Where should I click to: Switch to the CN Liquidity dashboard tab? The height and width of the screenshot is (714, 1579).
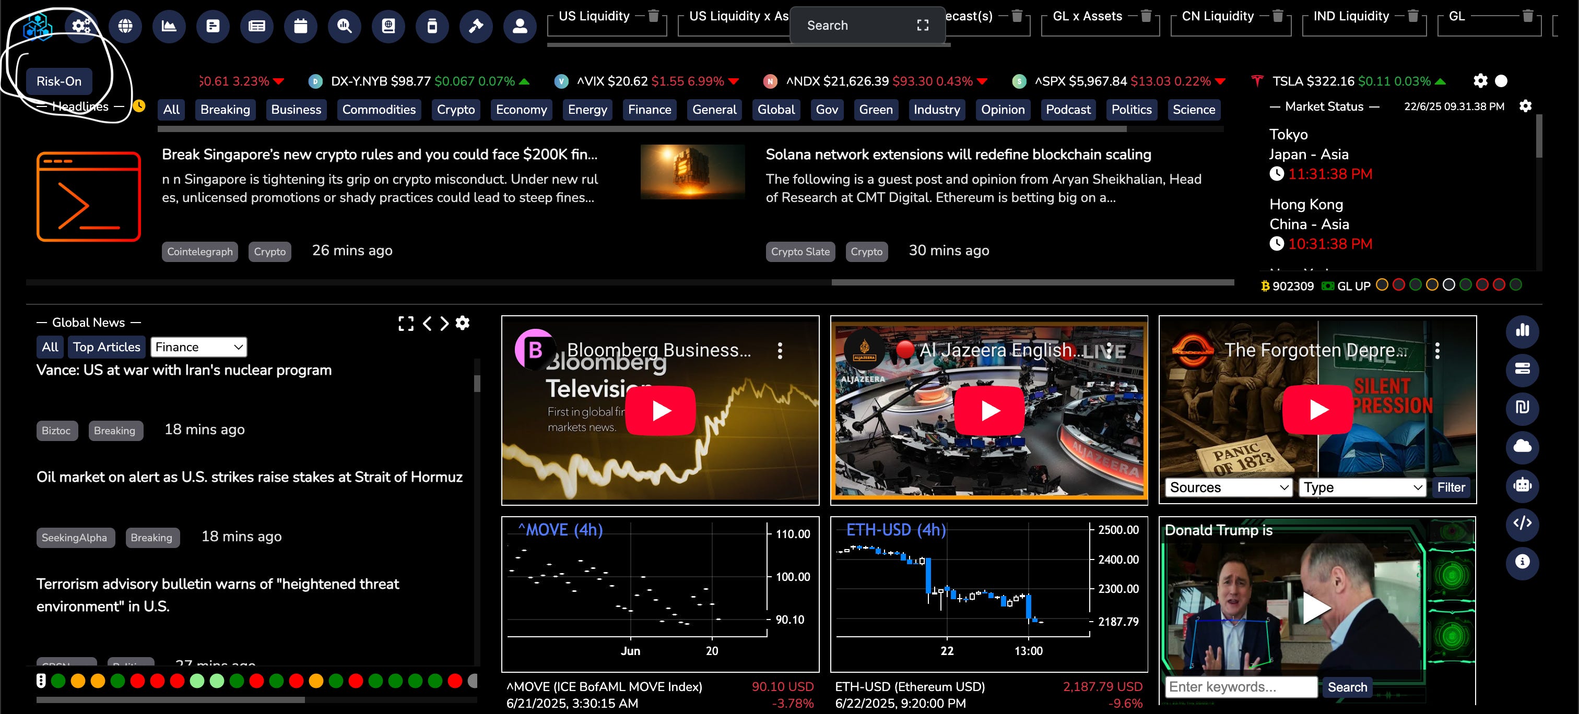(1217, 16)
